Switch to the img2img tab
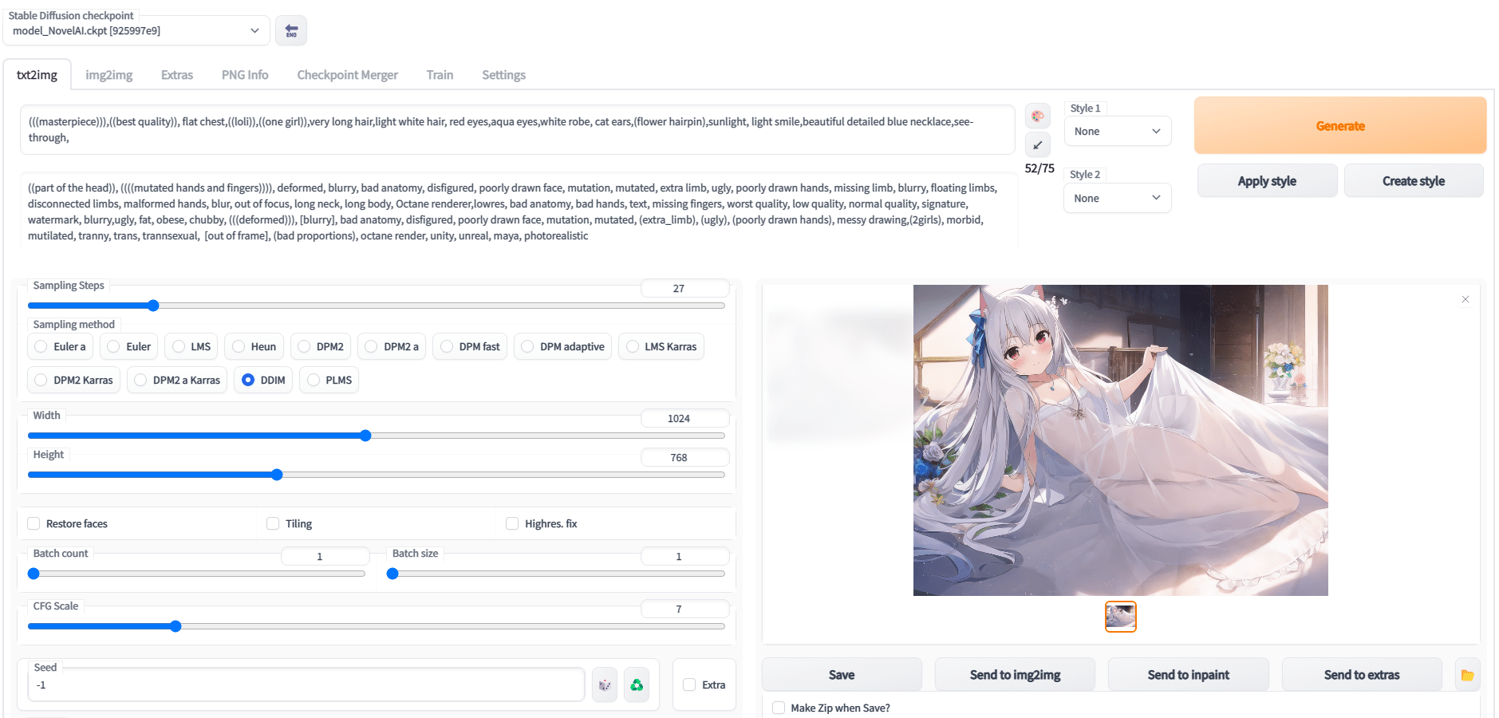The width and height of the screenshot is (1499, 718). coord(109,75)
